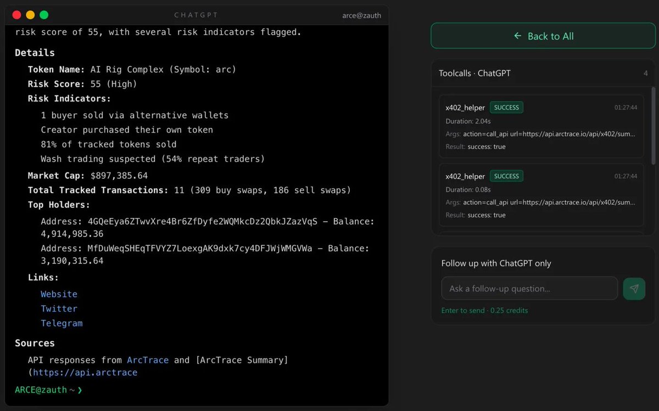Click the Toolcalls list scrollbar
Viewport: 659px width, 411px height.
point(653,126)
